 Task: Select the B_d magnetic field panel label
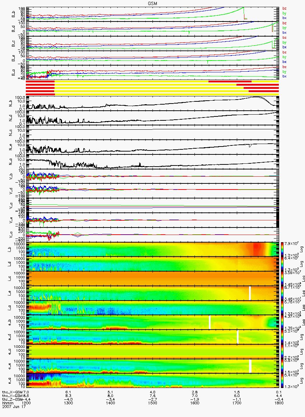point(13,29)
